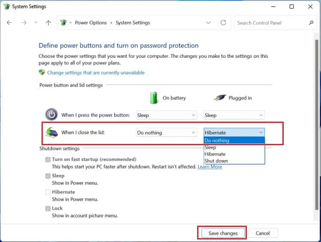The height and width of the screenshot is (242, 321).
Task: Click the power button icon
Action: [x=51, y=114]
